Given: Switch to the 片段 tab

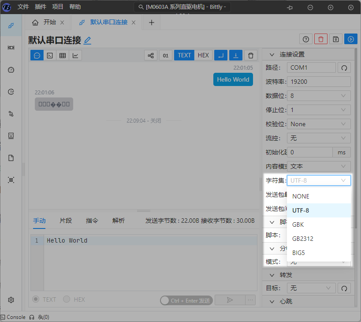Looking at the screenshot, I should coord(66,221).
